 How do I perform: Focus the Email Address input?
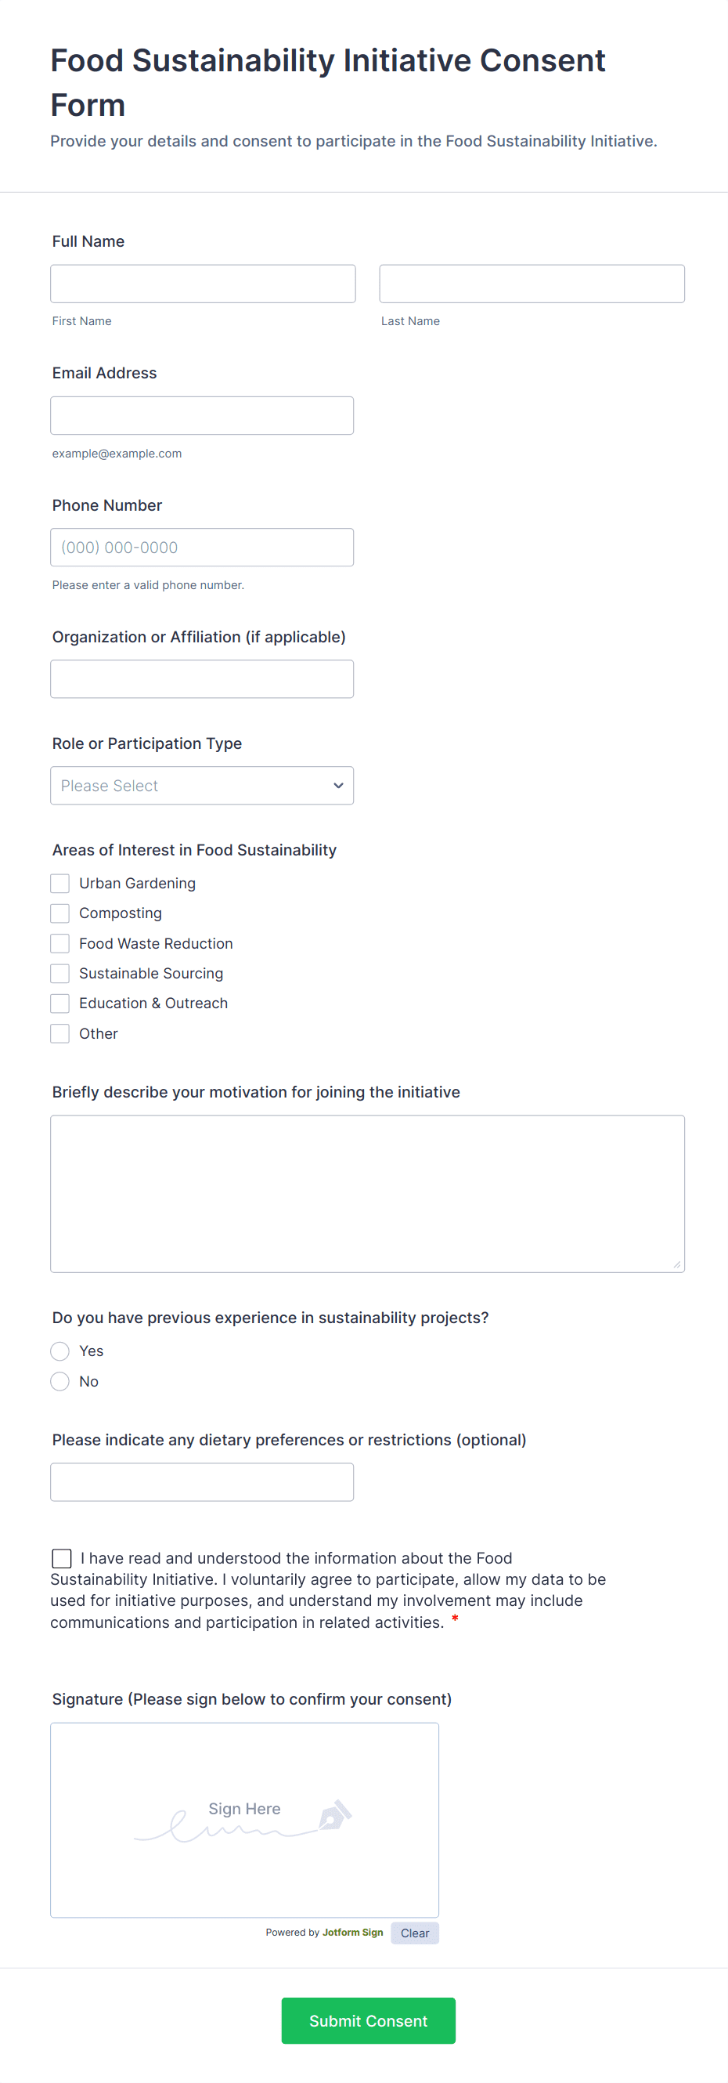(202, 416)
